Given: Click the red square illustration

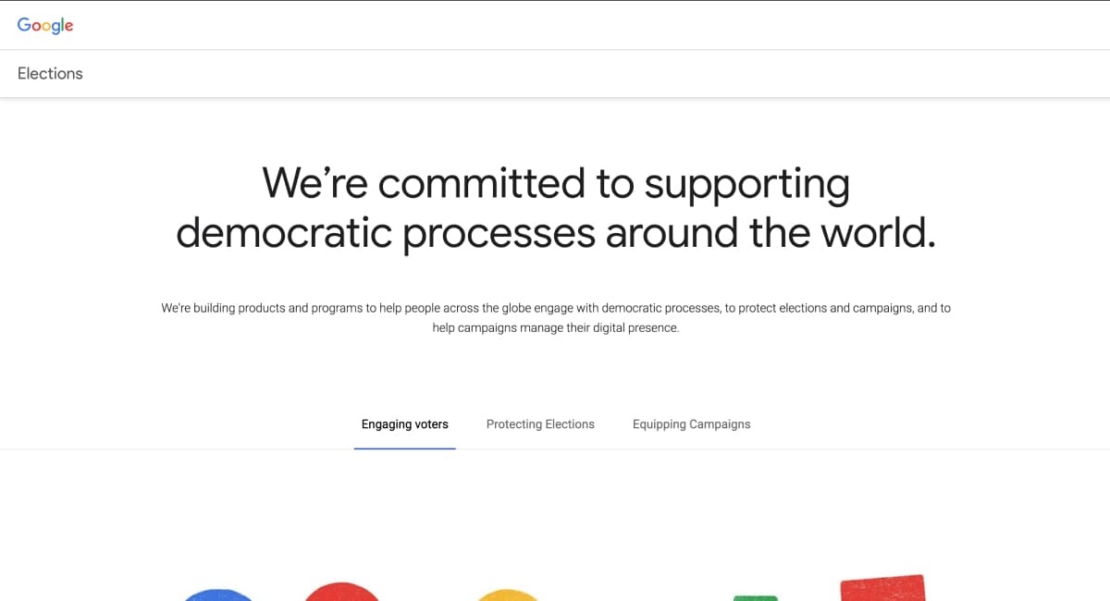Looking at the screenshot, I should [x=882, y=588].
